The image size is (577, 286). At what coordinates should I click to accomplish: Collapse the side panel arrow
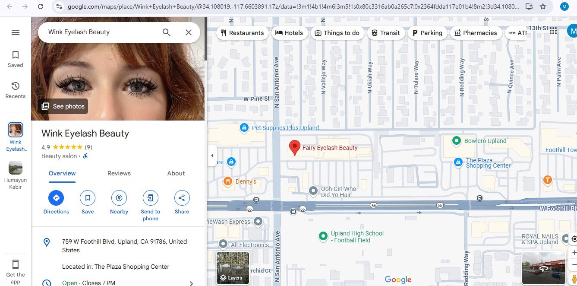coord(212,156)
